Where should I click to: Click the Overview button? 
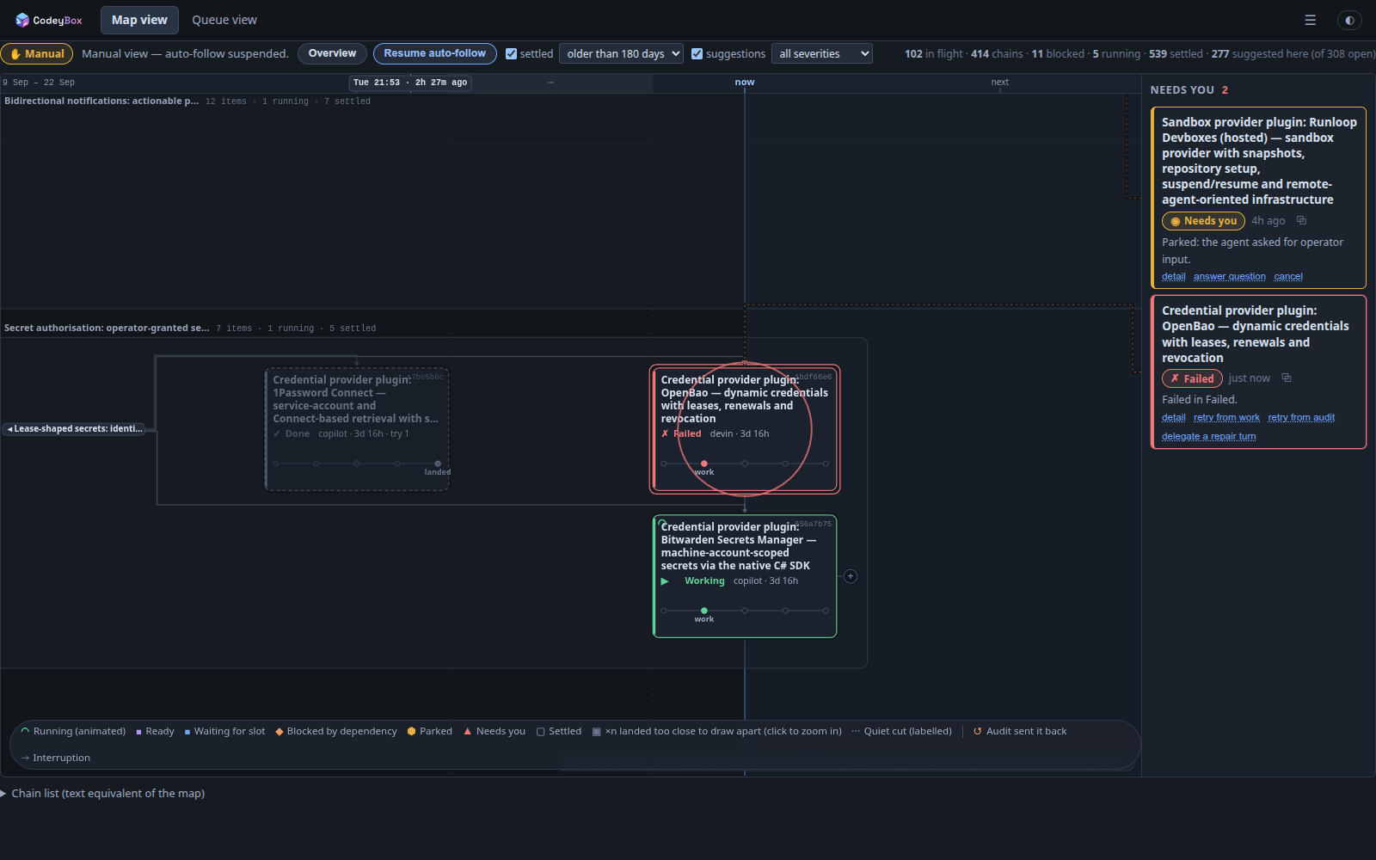332,53
